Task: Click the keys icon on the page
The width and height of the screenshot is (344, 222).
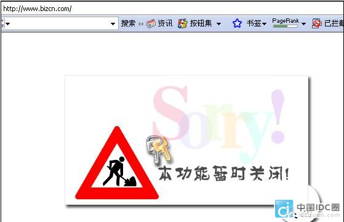Action: click(159, 149)
